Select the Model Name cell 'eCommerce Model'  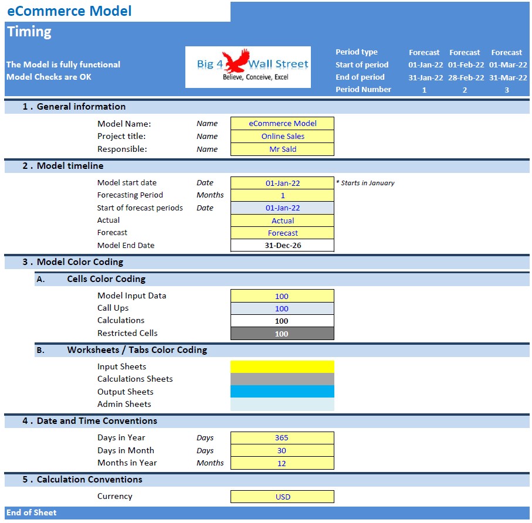click(x=282, y=124)
